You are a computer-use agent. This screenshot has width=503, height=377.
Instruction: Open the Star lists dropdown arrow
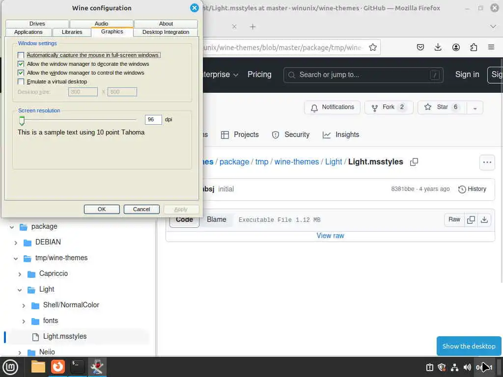point(475,108)
